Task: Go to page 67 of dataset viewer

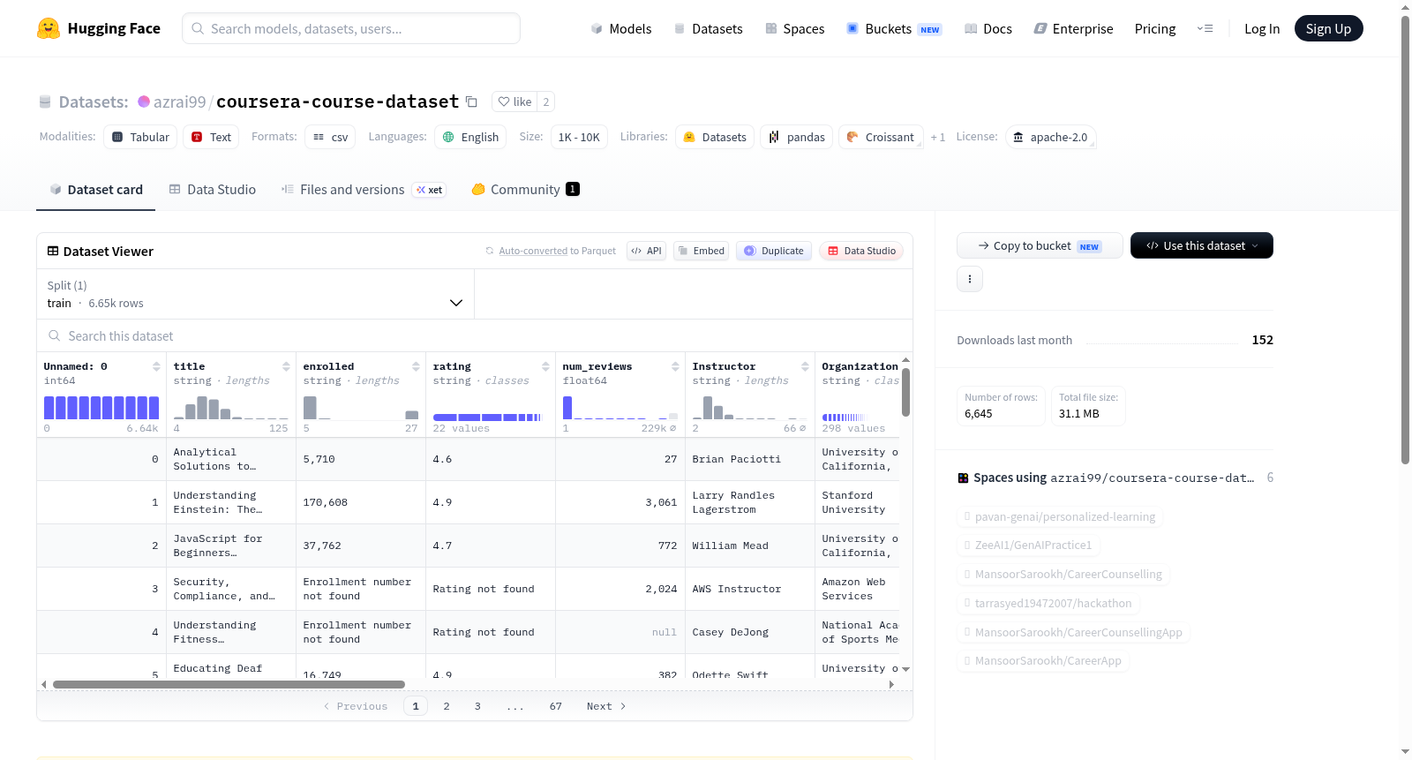Action: (x=555, y=705)
